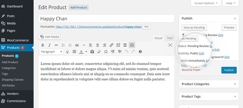Open the Posts menu
The width and height of the screenshot is (243, 108).
coord(17,16)
